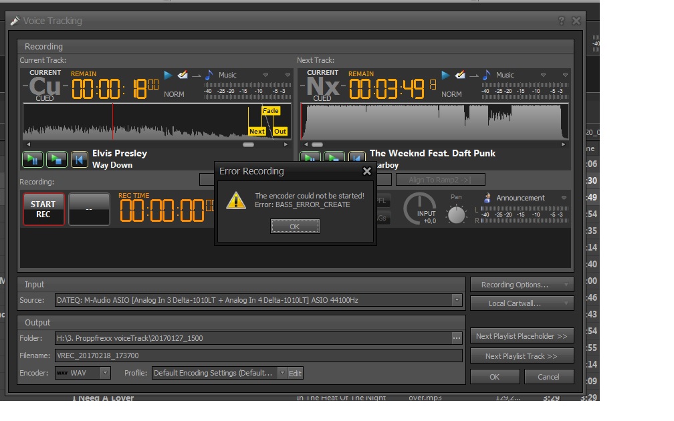Click the yellow Next marker on Current Track waveform
Image resolution: width=674 pixels, height=421 pixels.
click(x=257, y=132)
